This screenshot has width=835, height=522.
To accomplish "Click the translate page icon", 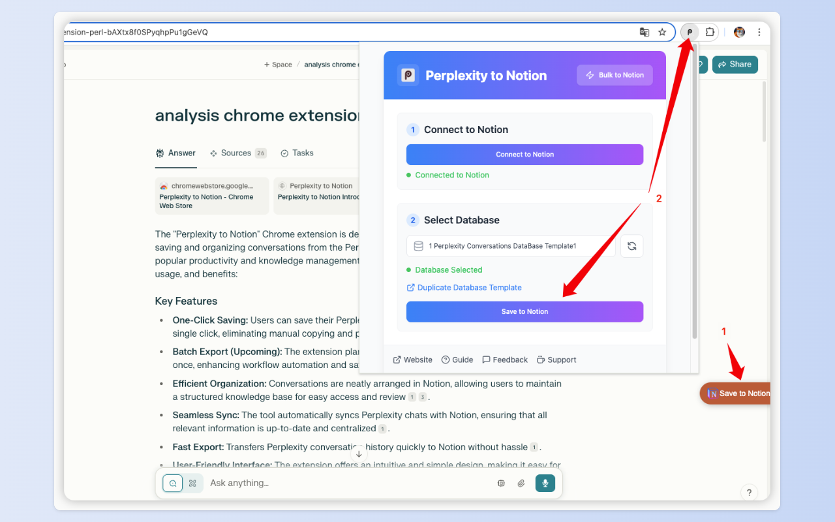I will point(645,32).
